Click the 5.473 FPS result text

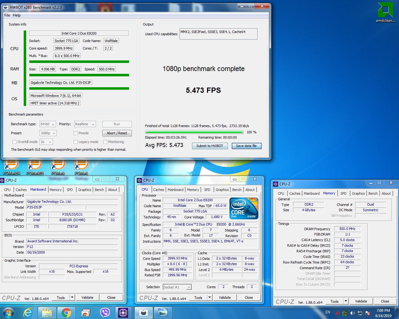pos(203,90)
